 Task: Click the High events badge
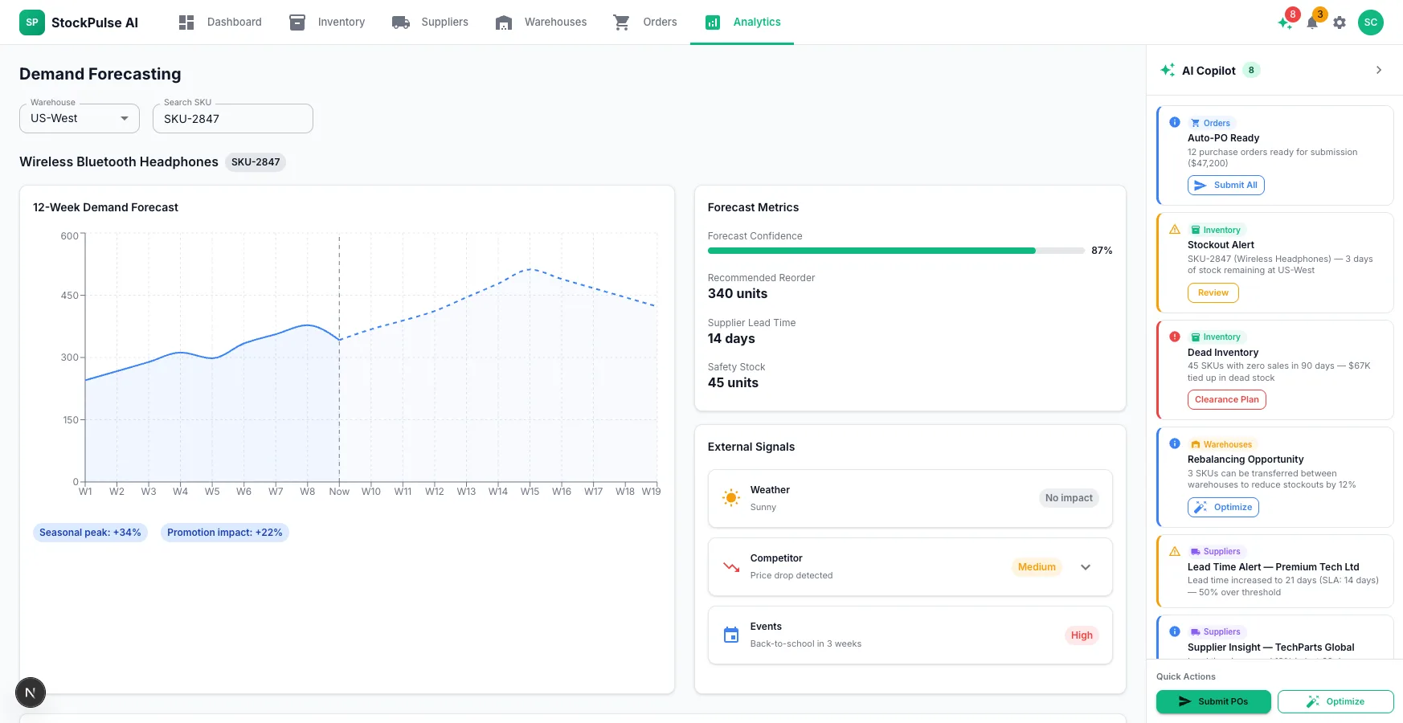[x=1082, y=635]
